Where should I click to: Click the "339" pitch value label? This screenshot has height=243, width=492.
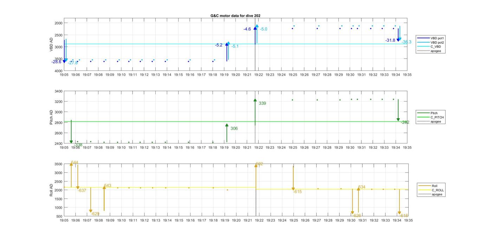point(262,103)
